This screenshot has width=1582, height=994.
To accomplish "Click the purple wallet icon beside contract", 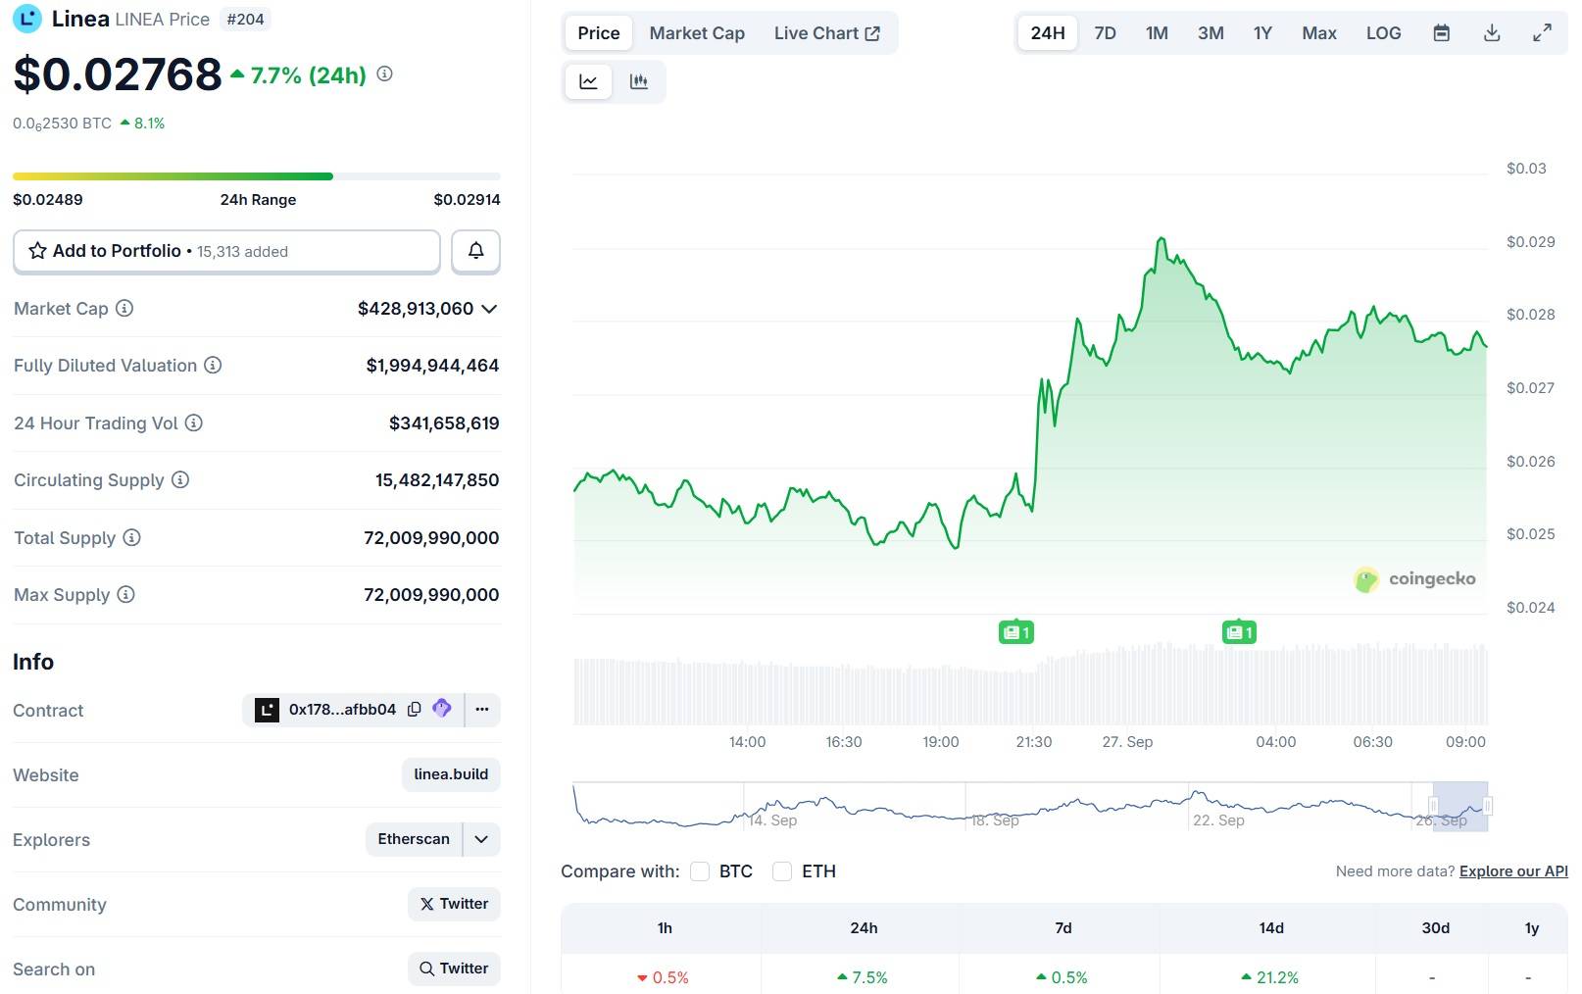I will [x=442, y=708].
